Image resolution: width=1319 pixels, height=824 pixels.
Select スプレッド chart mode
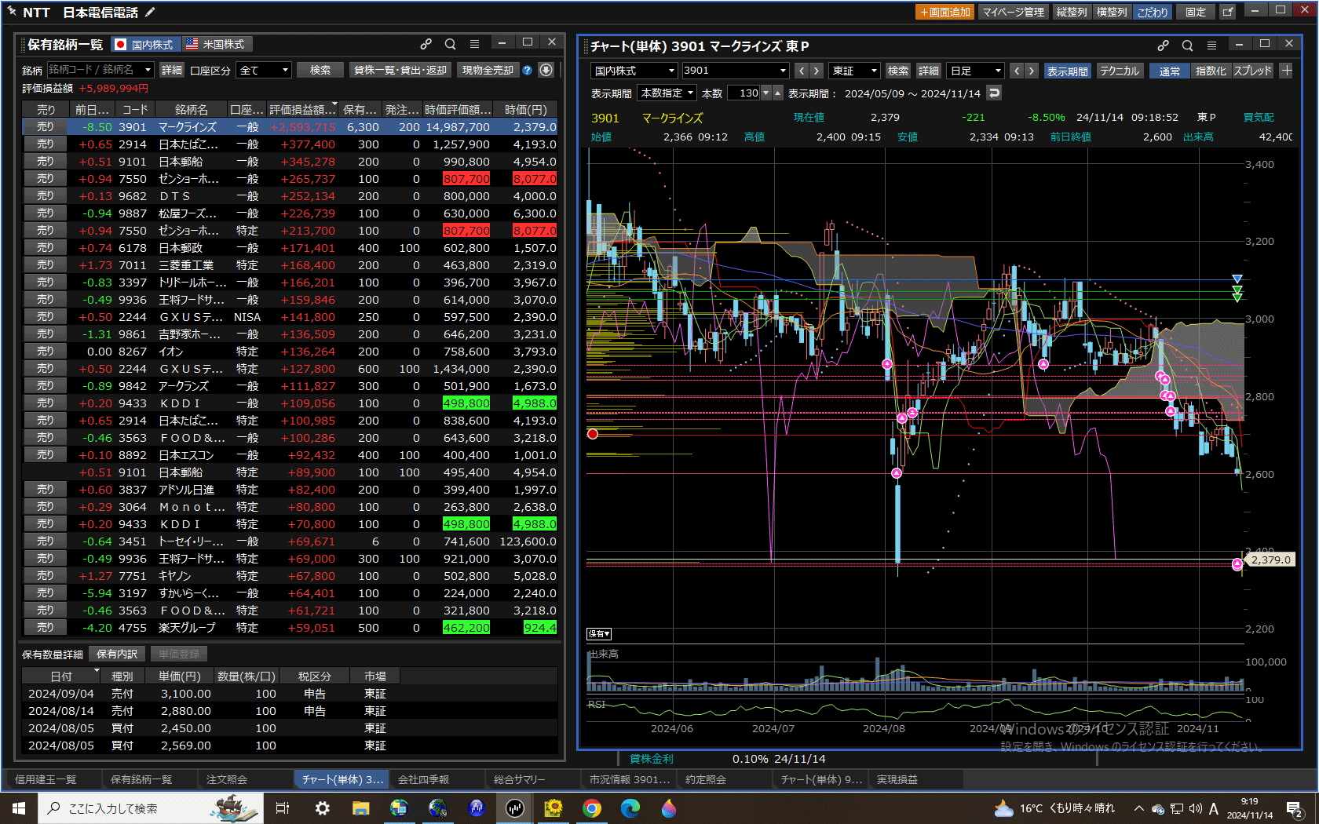tap(1252, 71)
